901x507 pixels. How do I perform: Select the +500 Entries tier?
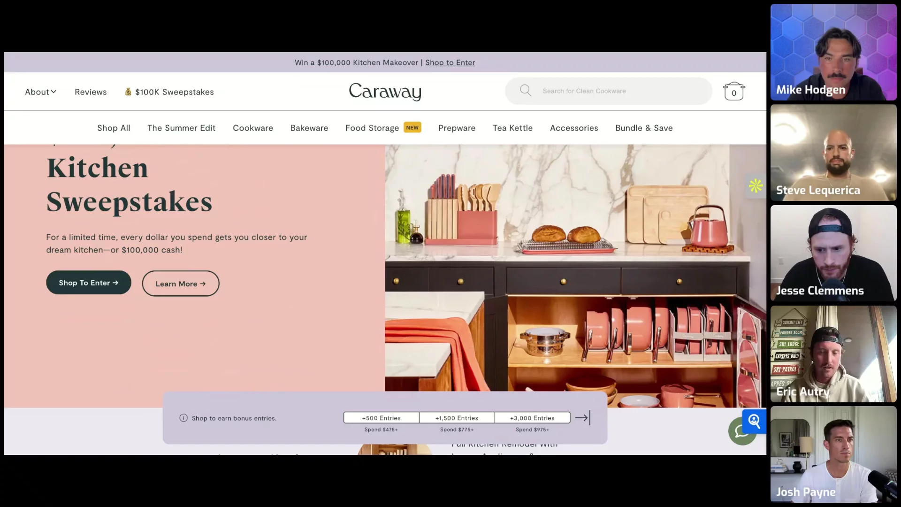point(382,418)
